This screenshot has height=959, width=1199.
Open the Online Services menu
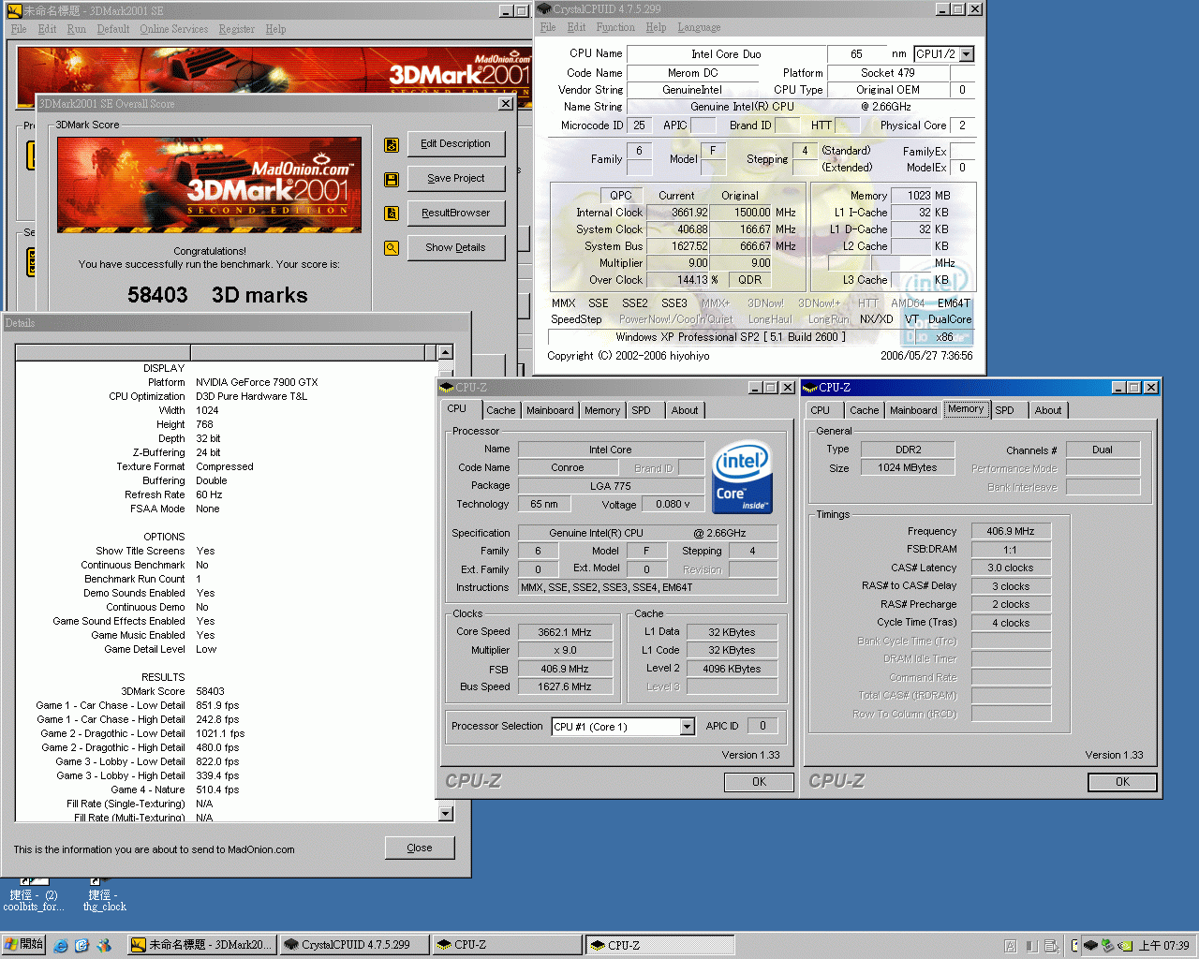(174, 29)
